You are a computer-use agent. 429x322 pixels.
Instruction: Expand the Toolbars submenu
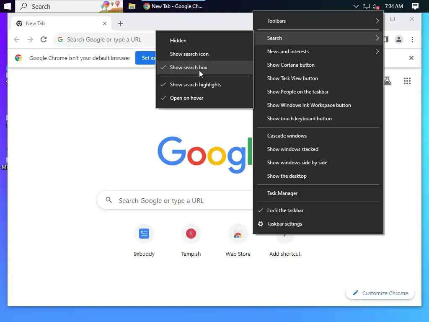pos(318,21)
